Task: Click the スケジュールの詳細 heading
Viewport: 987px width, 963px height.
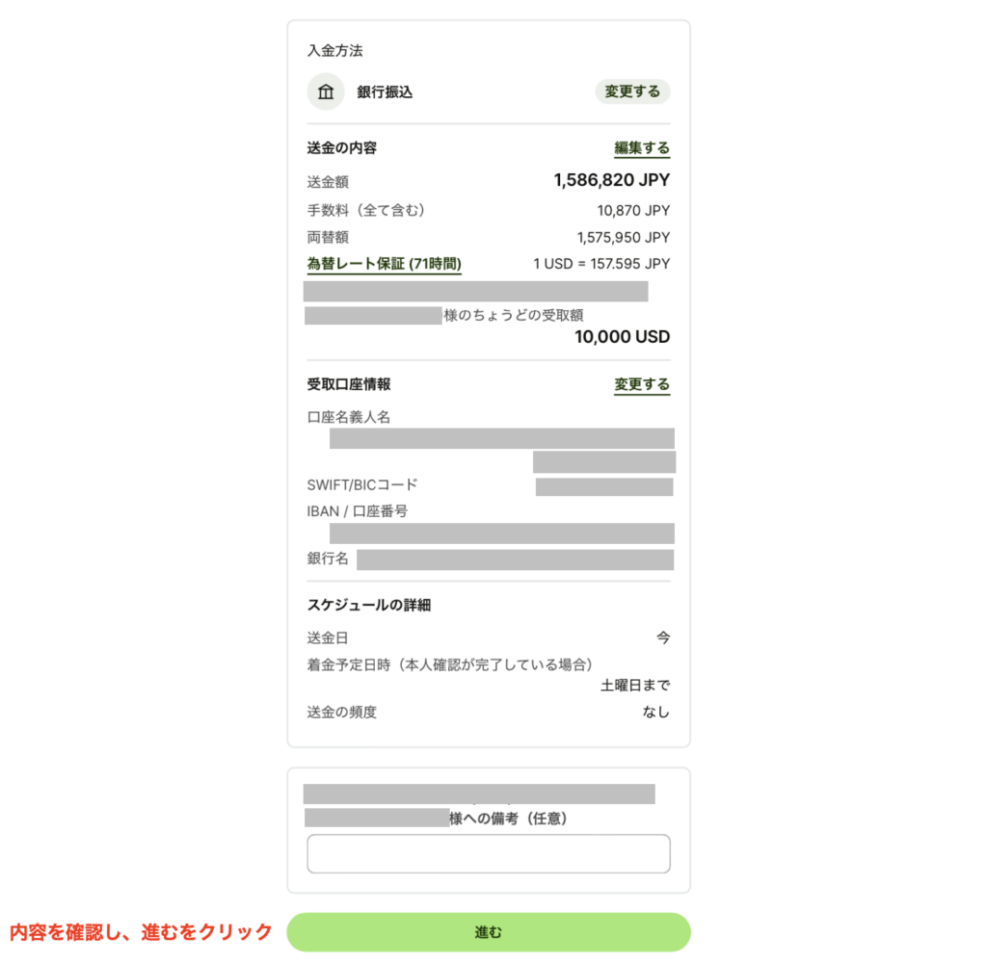Action: 368,605
